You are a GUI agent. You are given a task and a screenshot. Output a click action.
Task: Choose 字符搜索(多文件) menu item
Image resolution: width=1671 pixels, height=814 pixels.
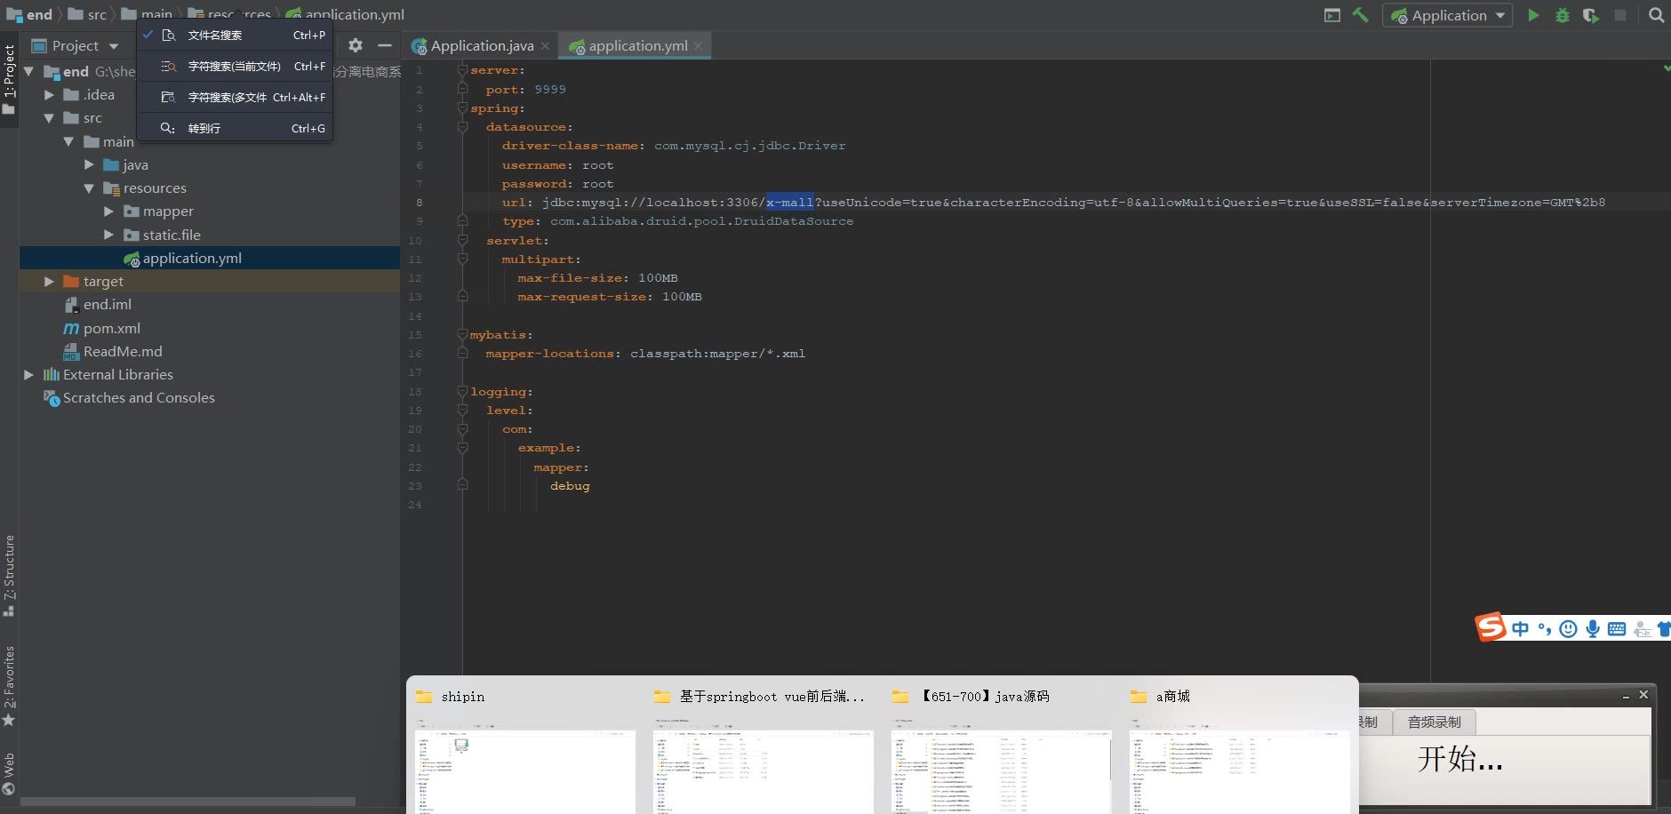tap(235, 98)
